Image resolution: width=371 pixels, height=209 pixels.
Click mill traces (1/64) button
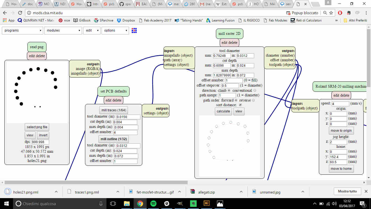[x=114, y=110]
